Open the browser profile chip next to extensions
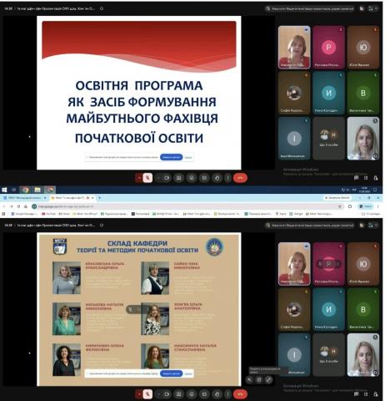The image size is (390, 401). [x=365, y=206]
